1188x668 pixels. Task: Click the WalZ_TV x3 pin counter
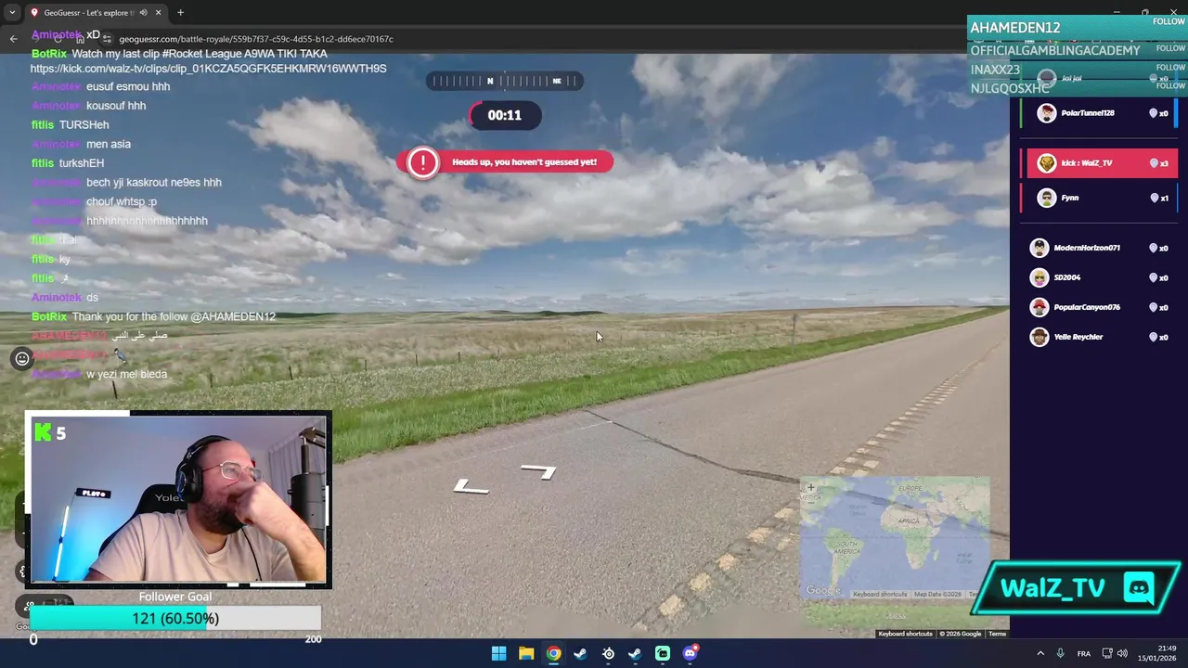click(1159, 163)
